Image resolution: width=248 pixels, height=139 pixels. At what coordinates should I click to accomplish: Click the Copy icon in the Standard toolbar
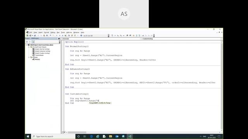coord(41,36)
